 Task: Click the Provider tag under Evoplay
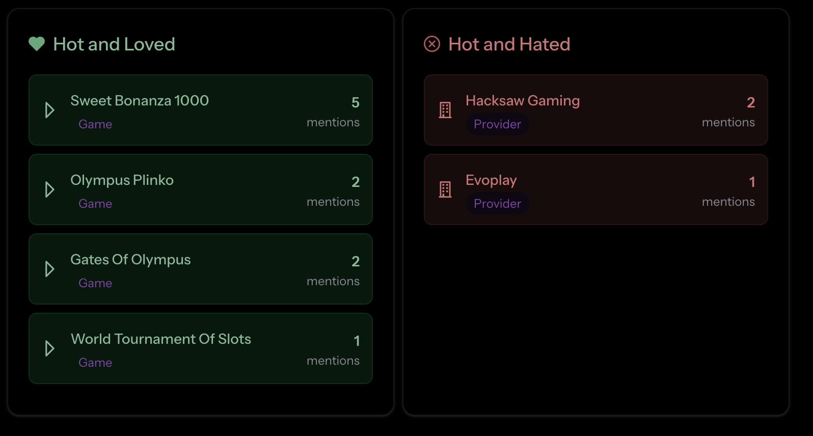[497, 204]
